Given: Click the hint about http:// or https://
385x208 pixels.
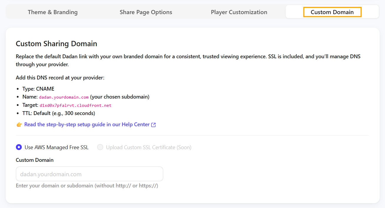Looking at the screenshot, I should [x=87, y=186].
